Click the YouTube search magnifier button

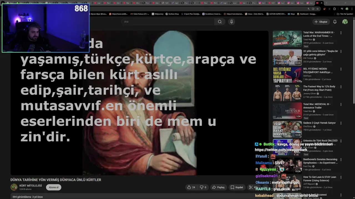point(220,22)
